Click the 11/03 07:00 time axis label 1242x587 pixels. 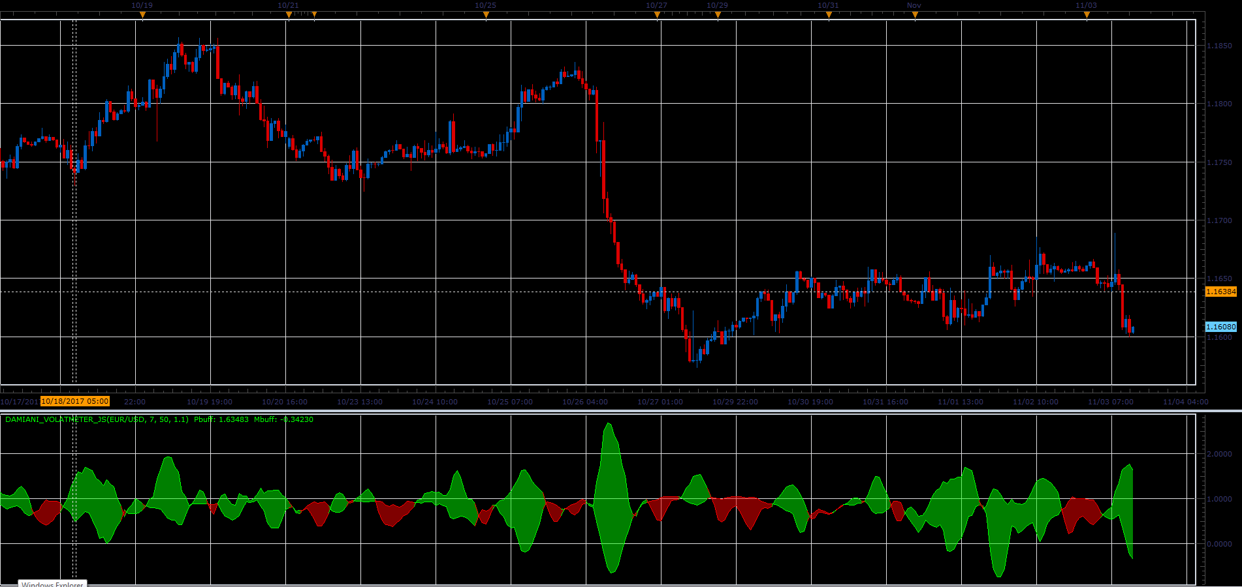(1111, 402)
